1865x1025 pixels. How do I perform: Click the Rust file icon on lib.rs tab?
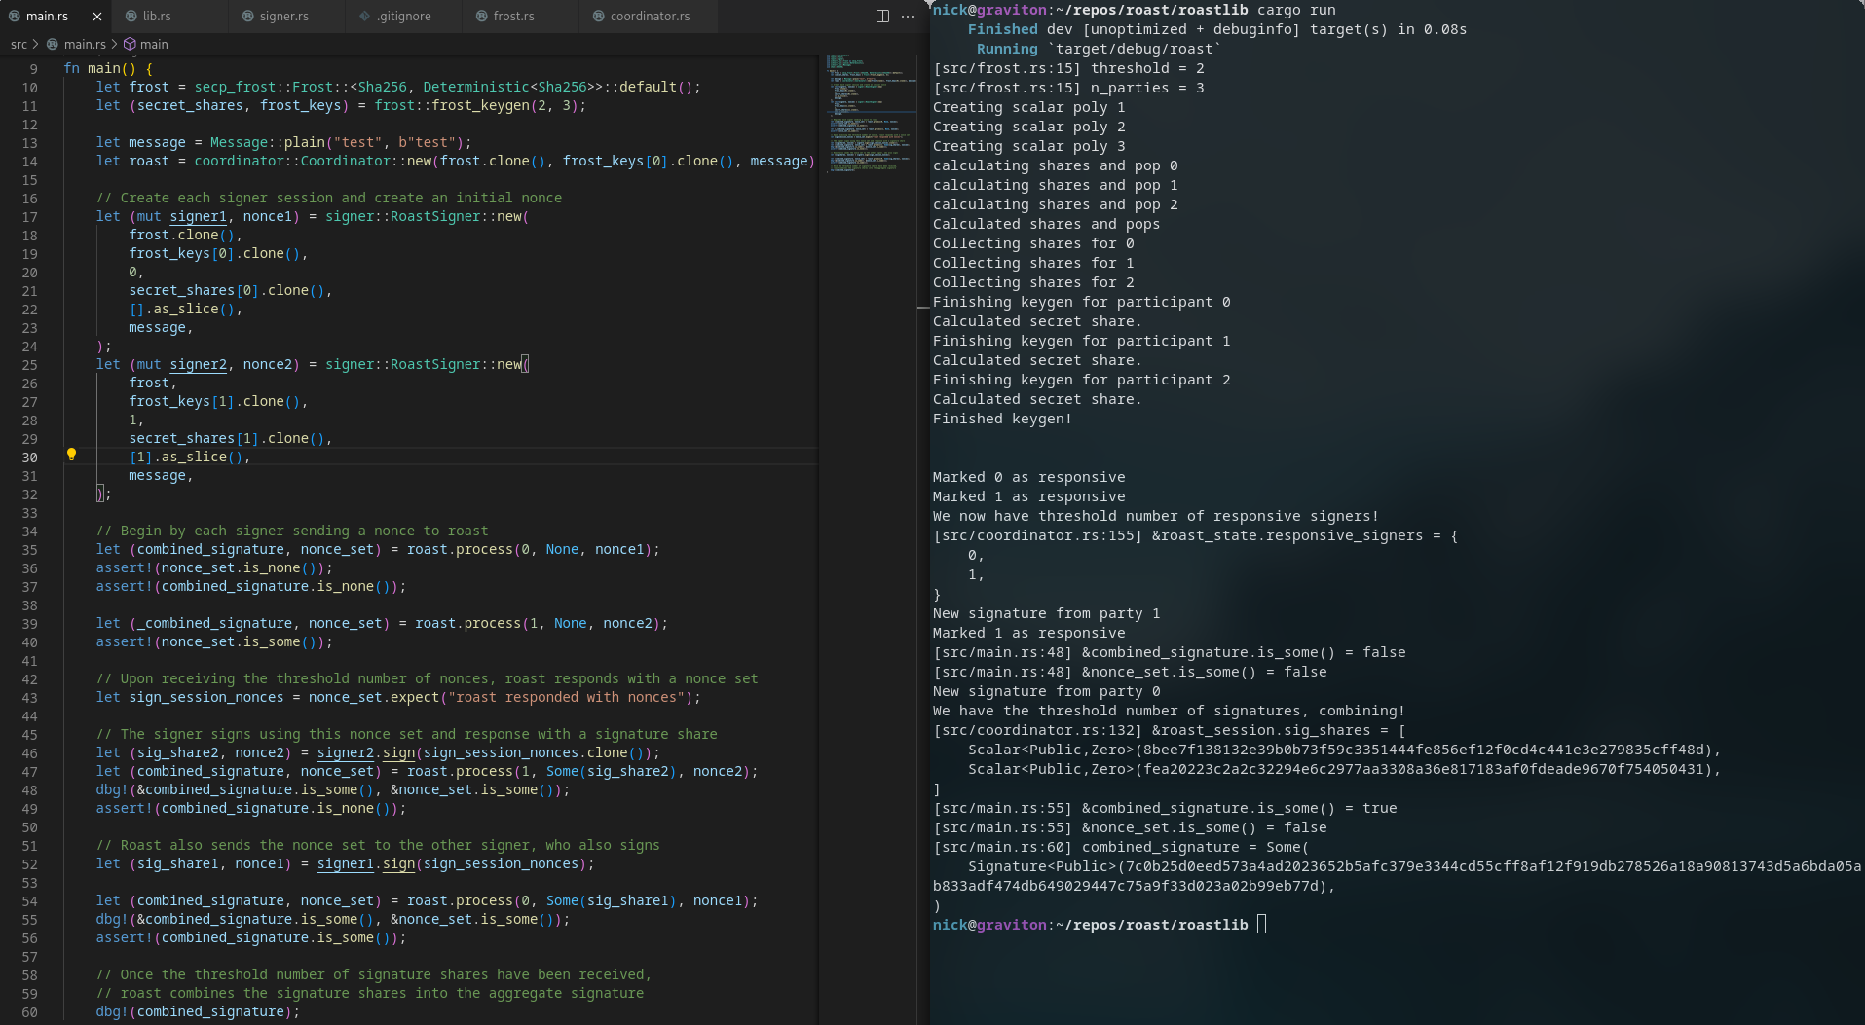point(131,17)
